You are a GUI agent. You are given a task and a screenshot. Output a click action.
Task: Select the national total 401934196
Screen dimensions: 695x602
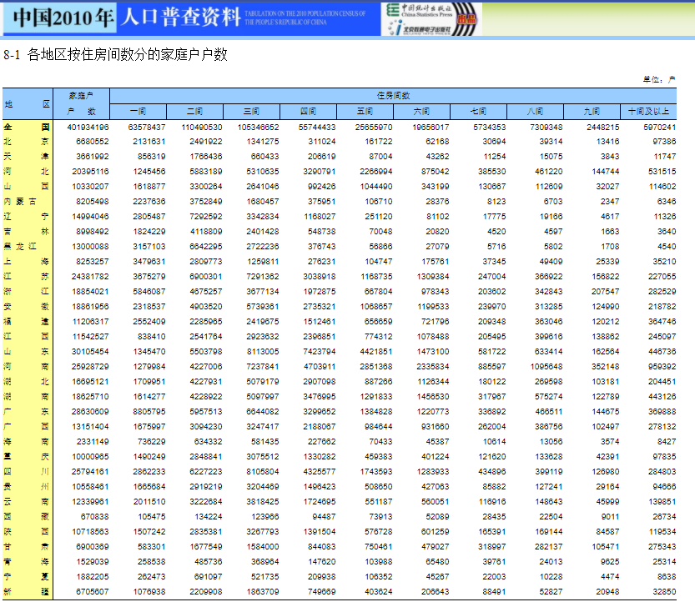[88, 127]
